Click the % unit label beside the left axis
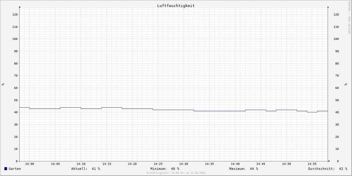 (x=3, y=84)
